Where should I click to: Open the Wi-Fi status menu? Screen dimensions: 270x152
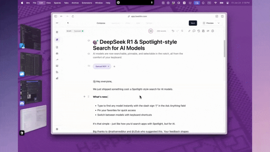point(215,3)
